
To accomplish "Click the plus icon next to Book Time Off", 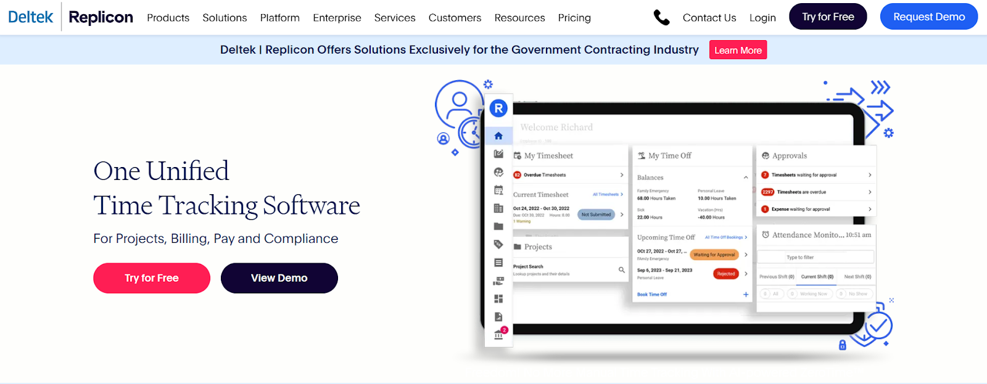I will tap(746, 295).
